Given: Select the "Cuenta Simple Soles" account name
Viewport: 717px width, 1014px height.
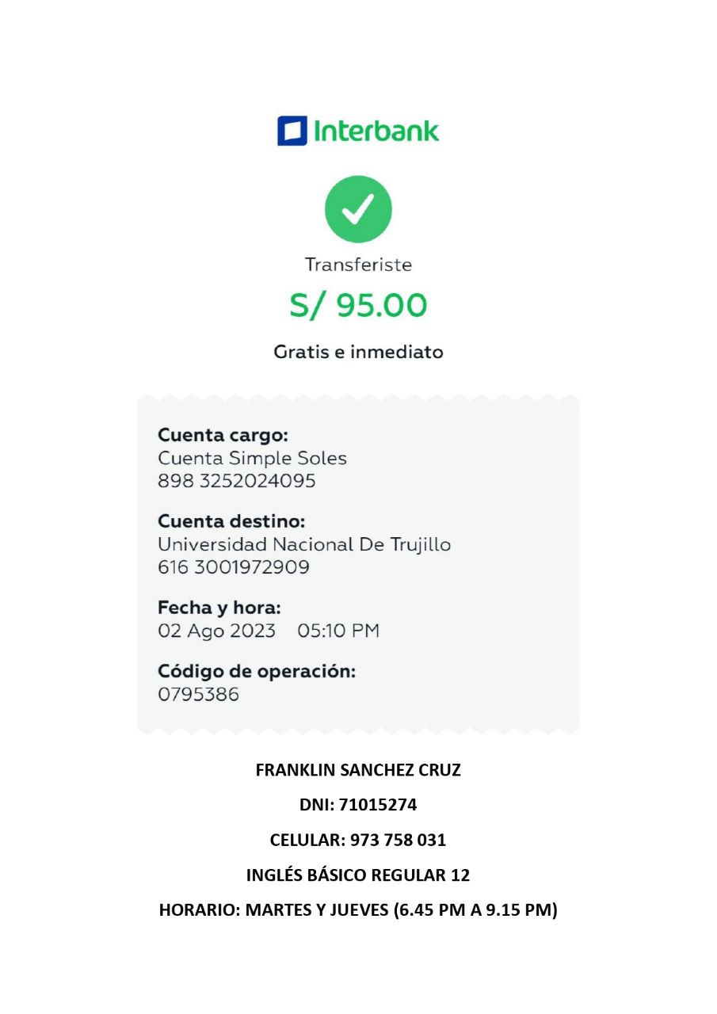Looking at the screenshot, I should click(252, 458).
